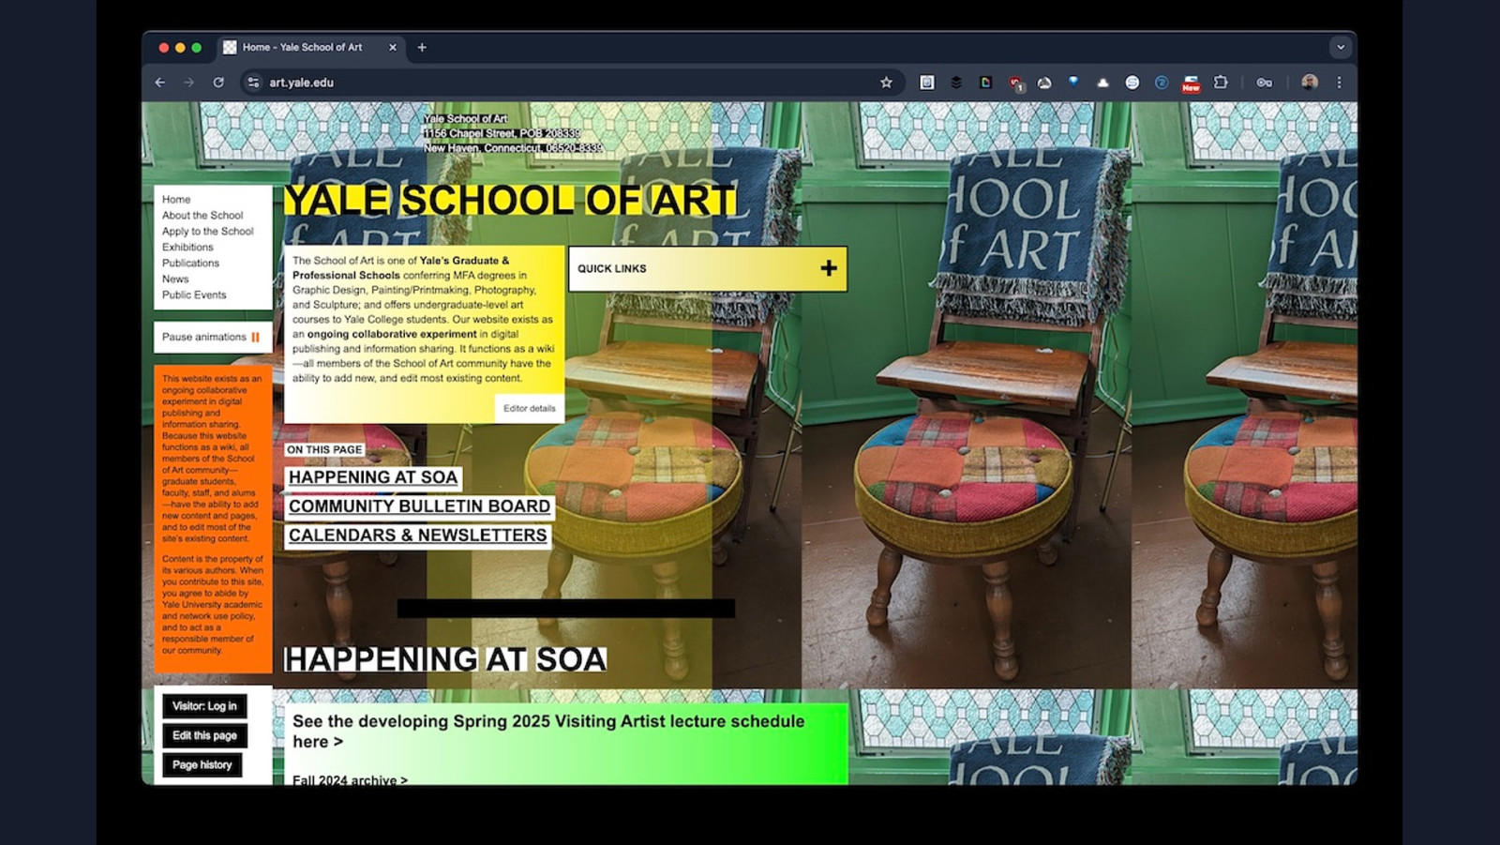Open the Home nav link

tap(176, 199)
